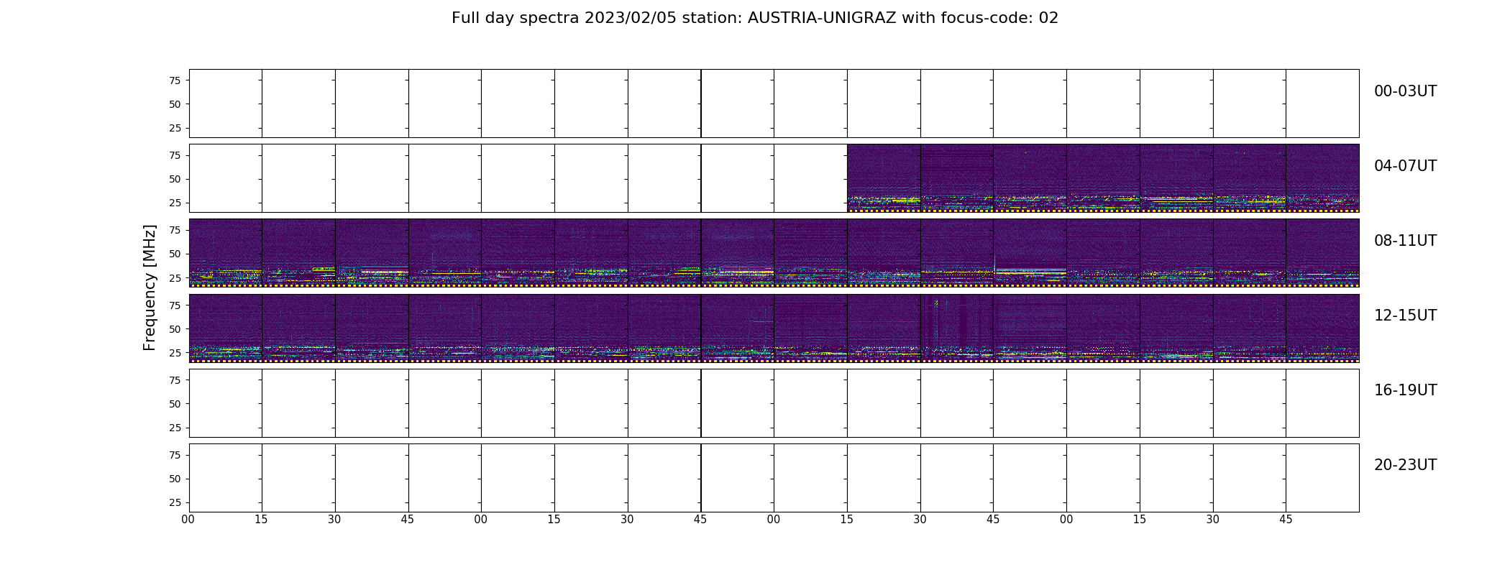Select last spectrogram tile in 04-07UT row
Screen dimensions: 1510x575
click(x=1322, y=178)
